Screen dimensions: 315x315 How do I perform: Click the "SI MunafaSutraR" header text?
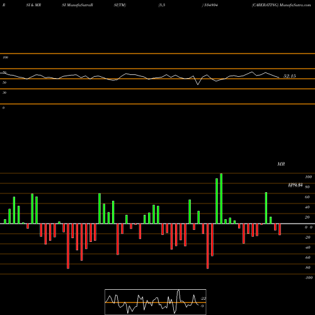pos(77,5)
